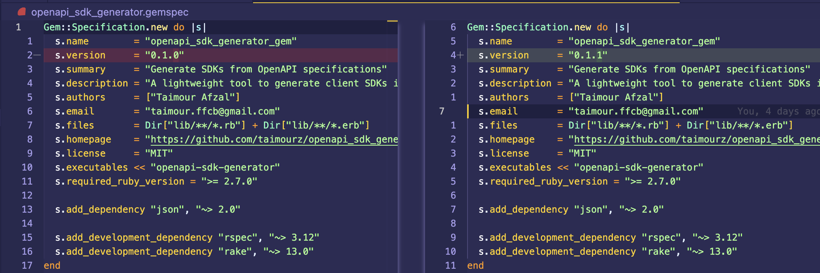The width and height of the screenshot is (820, 273).
Task: Click the minus deletion marker beside left line 2
Action: tap(37, 55)
